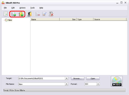Maximize the Xilisoft ISO Pro window
This screenshot has height=95, width=129.
[122, 3]
